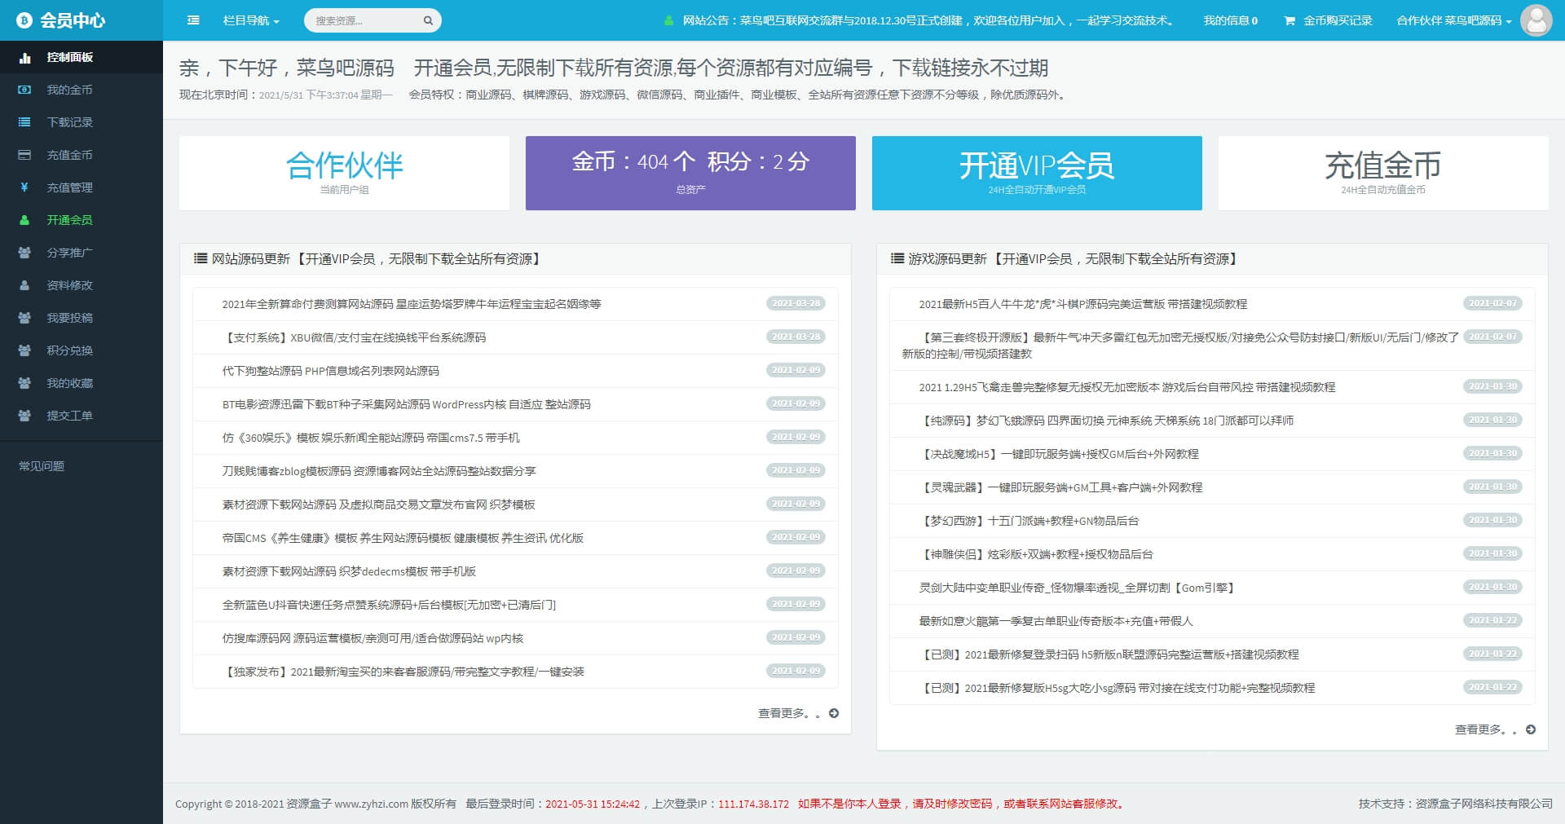Go to 提交工单 in the sidebar
1565x824 pixels.
69,416
